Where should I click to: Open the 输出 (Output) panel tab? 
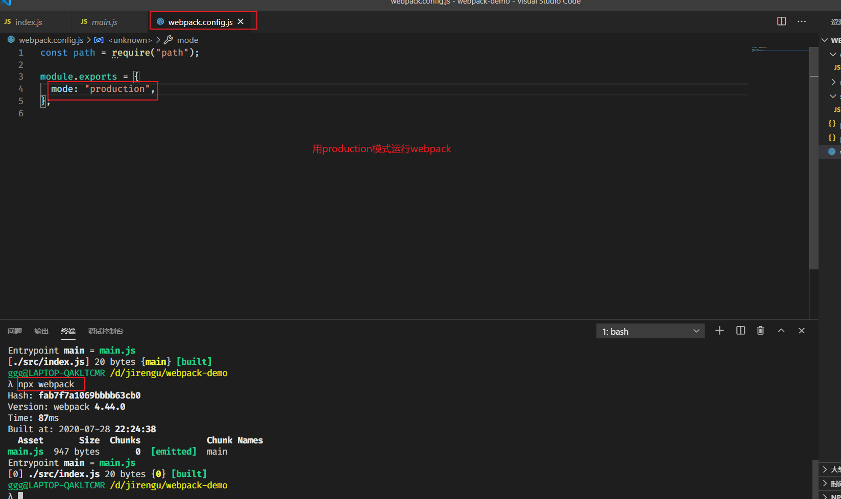click(x=41, y=331)
